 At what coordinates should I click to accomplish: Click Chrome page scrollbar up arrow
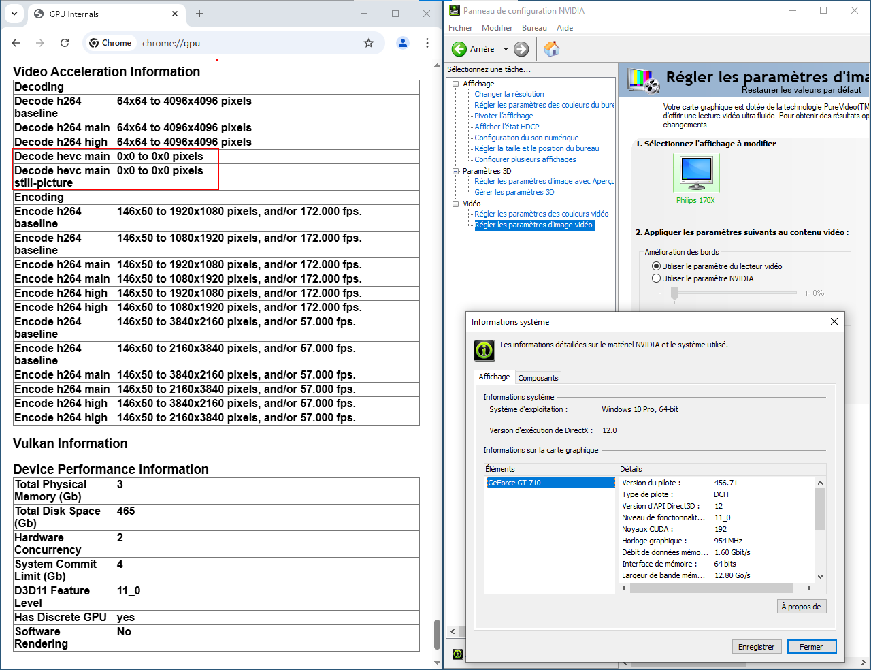pyautogui.click(x=438, y=66)
